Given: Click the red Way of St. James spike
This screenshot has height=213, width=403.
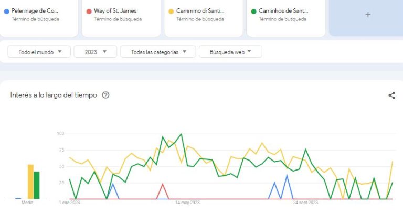Looking at the screenshot, I should [x=163, y=184].
